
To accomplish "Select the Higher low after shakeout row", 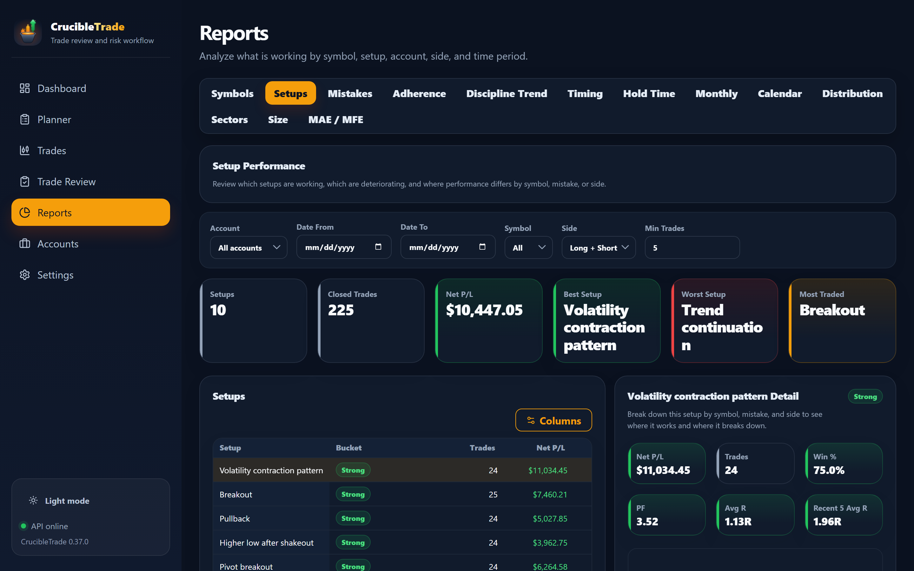I will pyautogui.click(x=402, y=542).
